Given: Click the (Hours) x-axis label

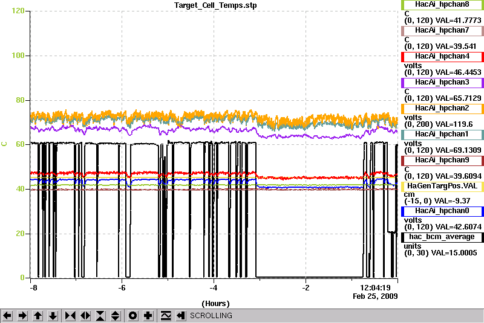Looking at the screenshot, I should (x=215, y=304).
